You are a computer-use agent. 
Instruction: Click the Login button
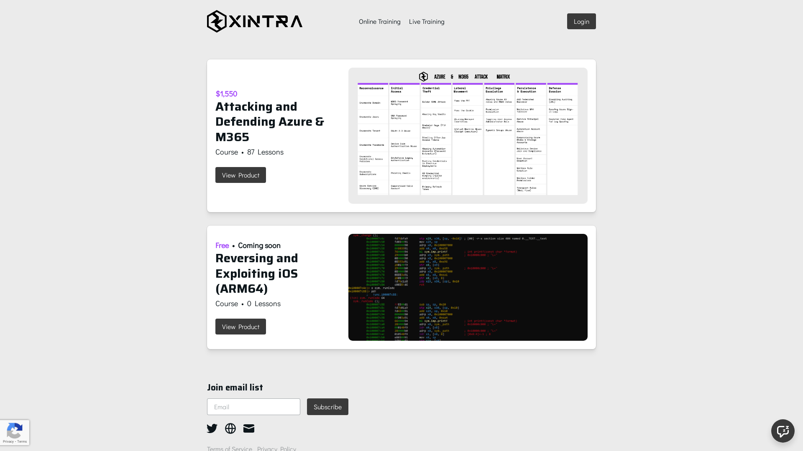[x=581, y=21]
